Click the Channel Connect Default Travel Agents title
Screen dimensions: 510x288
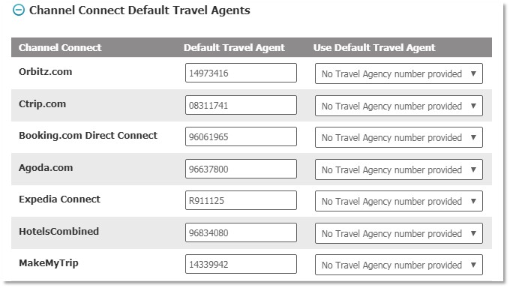tap(139, 10)
